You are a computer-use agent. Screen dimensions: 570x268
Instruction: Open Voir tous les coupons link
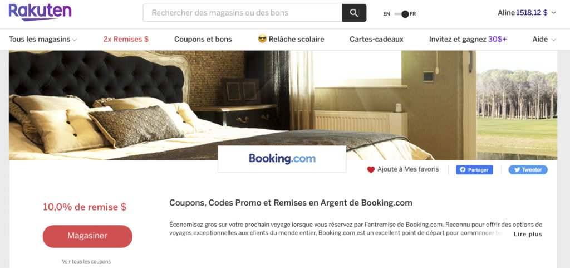coord(86,261)
